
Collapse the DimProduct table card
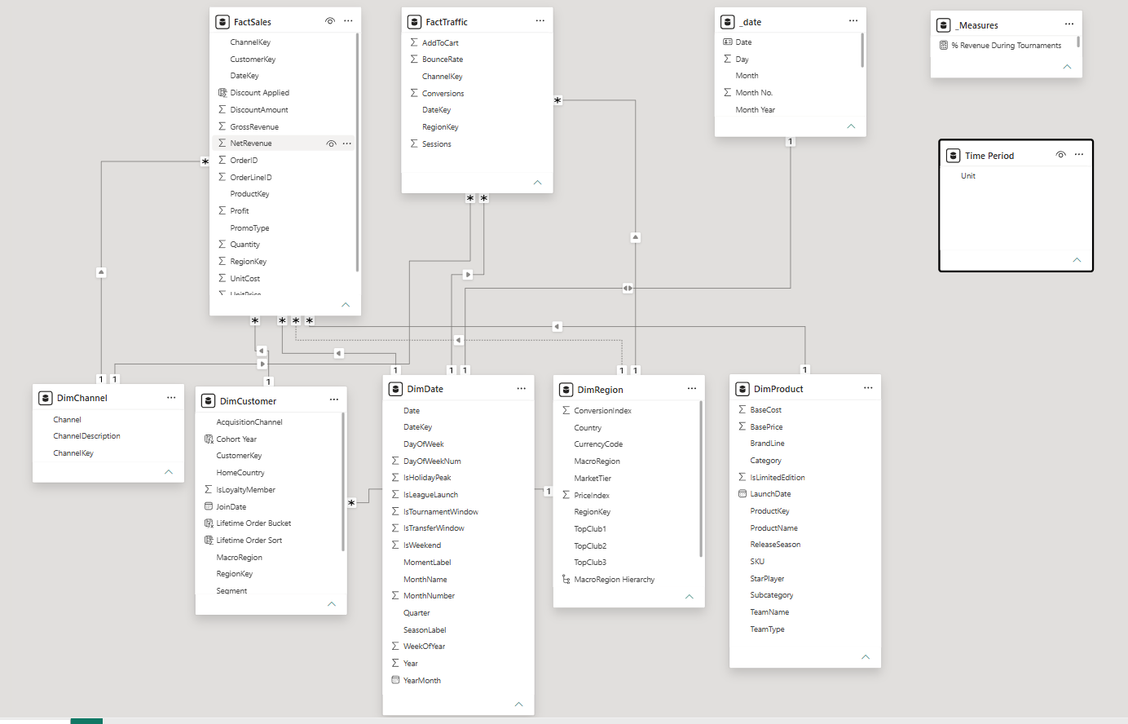click(x=866, y=657)
